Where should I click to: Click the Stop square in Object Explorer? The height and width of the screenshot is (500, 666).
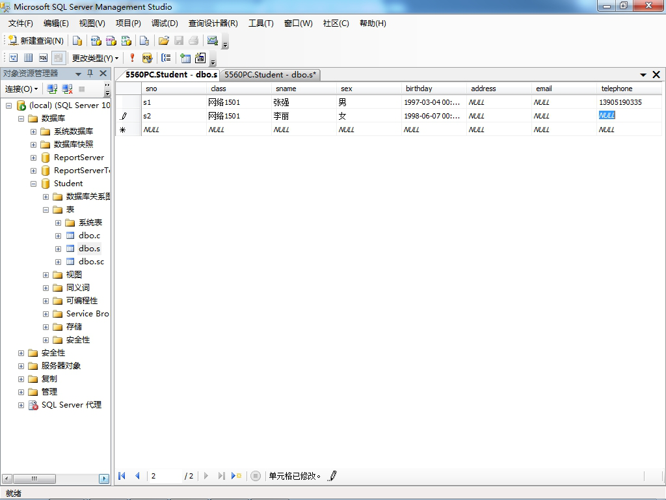tap(82, 89)
